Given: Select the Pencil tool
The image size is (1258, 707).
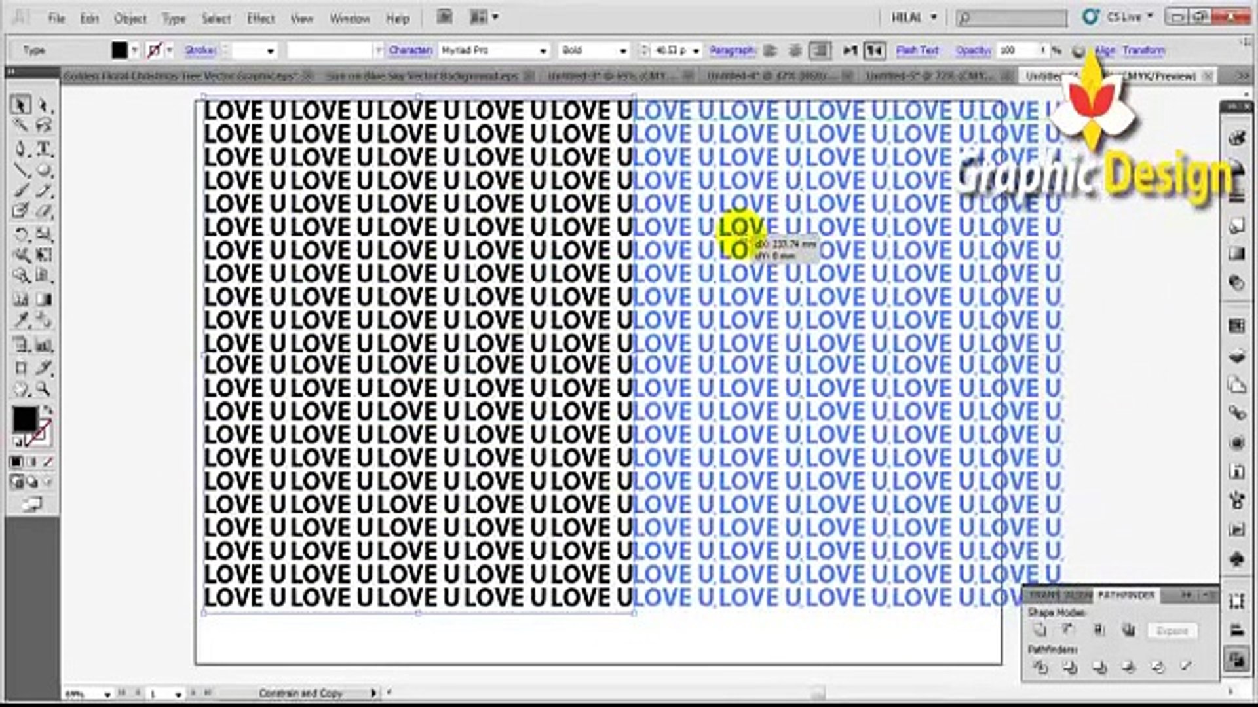Looking at the screenshot, I should 43,191.
